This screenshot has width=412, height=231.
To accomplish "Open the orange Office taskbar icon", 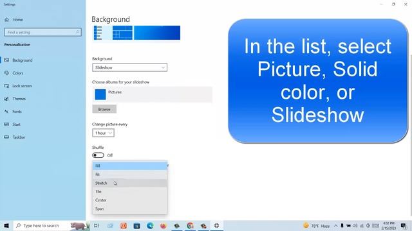I will click(x=124, y=225).
